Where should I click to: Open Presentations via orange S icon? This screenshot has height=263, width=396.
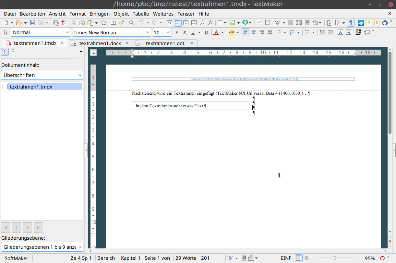pyautogui.click(x=377, y=23)
